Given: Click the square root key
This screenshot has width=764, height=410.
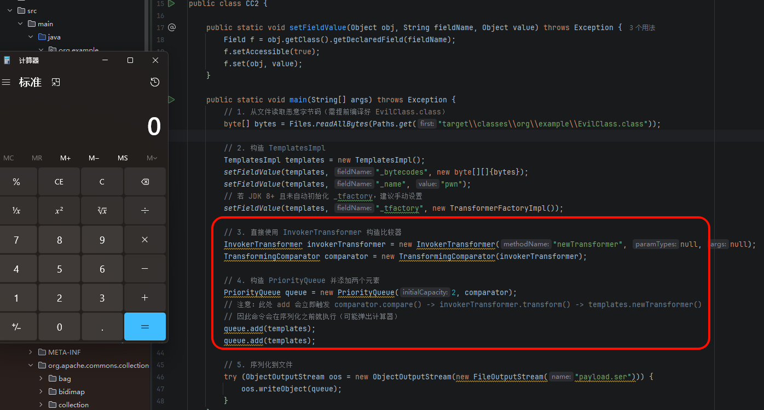Looking at the screenshot, I should pyautogui.click(x=102, y=211).
